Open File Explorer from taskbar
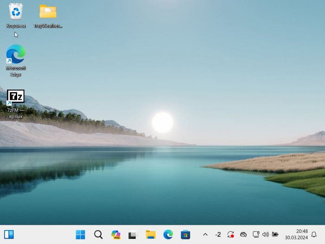 [151, 235]
